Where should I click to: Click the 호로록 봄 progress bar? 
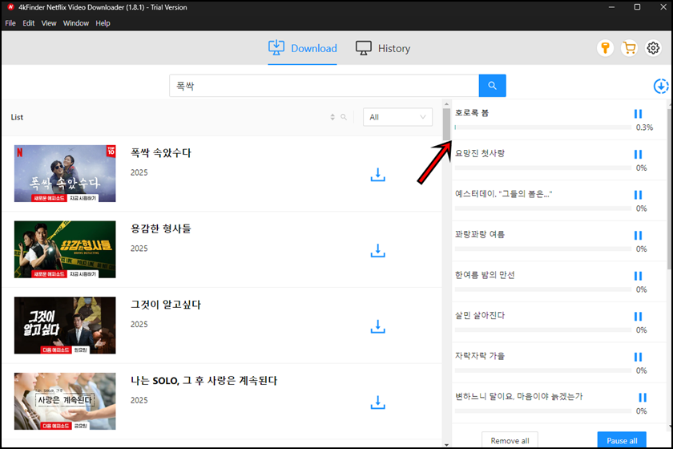pos(543,127)
